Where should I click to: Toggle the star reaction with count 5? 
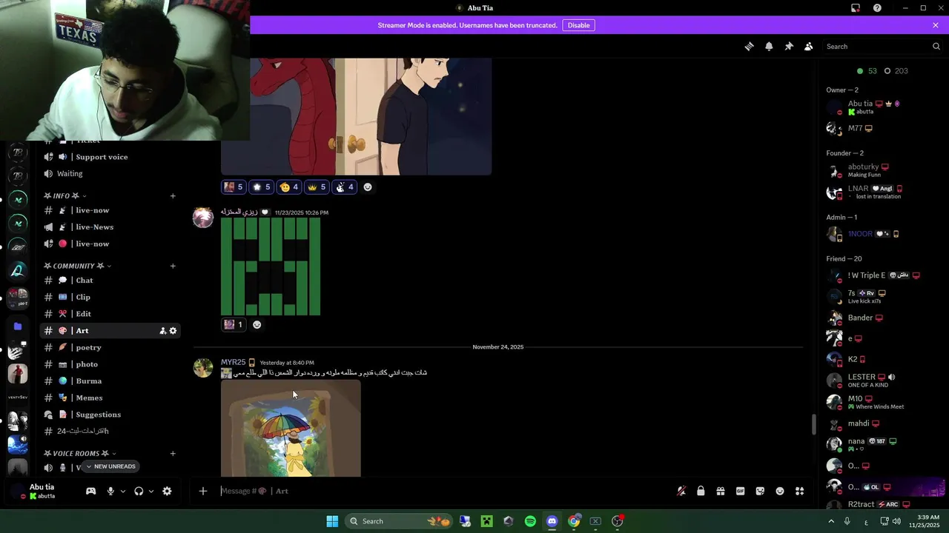pyautogui.click(x=261, y=187)
